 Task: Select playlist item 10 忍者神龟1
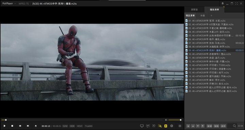214,54
